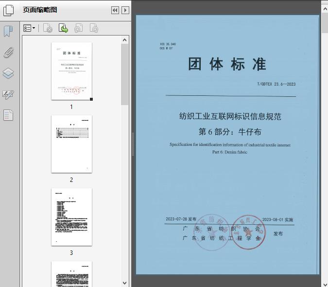Viewport: 328px width, 287px height.
Task: Click the English Specification for identification line
Action: [230, 144]
